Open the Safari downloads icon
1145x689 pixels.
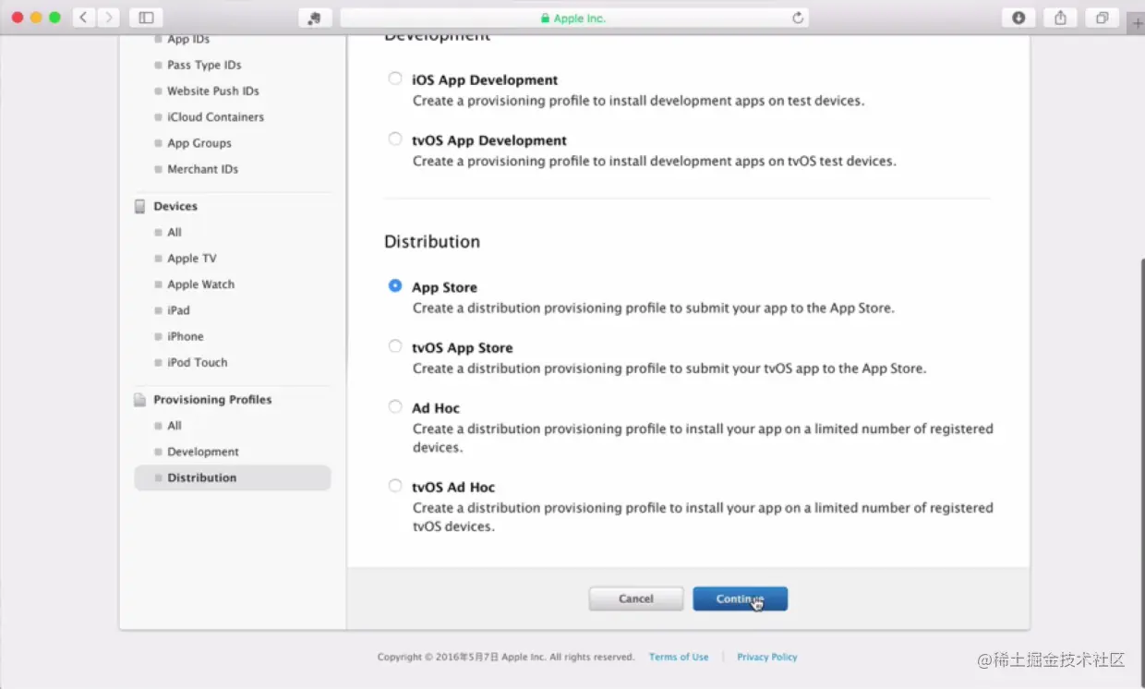pyautogui.click(x=1018, y=18)
